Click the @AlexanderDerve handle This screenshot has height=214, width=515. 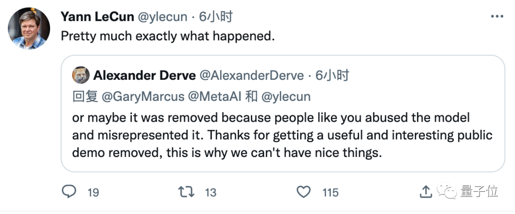click(x=251, y=75)
